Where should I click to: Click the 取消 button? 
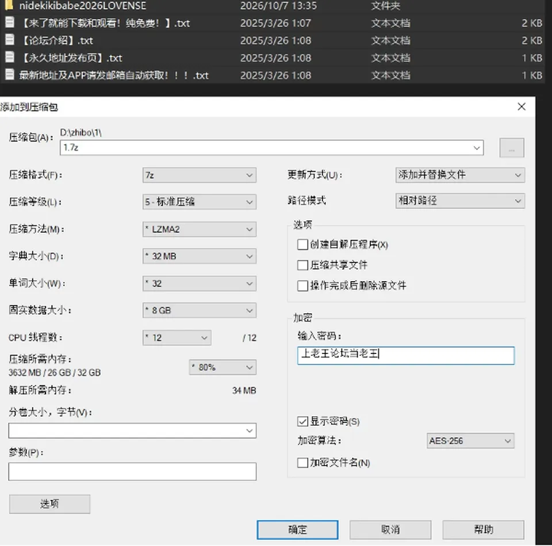pos(390,529)
